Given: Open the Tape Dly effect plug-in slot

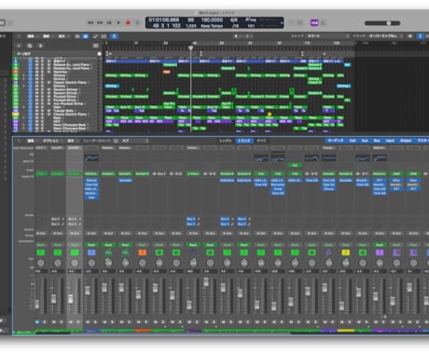Looking at the screenshot, I should 328,184.
